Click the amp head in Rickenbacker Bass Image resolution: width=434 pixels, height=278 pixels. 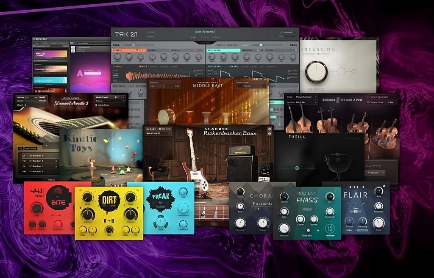(242, 150)
